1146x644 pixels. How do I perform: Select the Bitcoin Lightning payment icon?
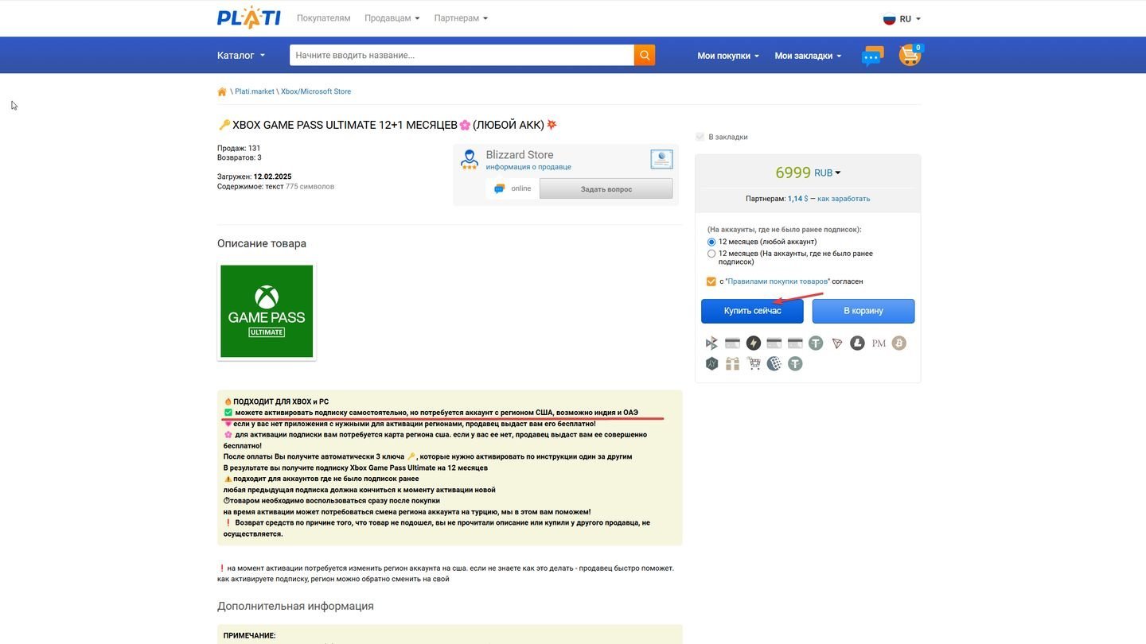753,343
